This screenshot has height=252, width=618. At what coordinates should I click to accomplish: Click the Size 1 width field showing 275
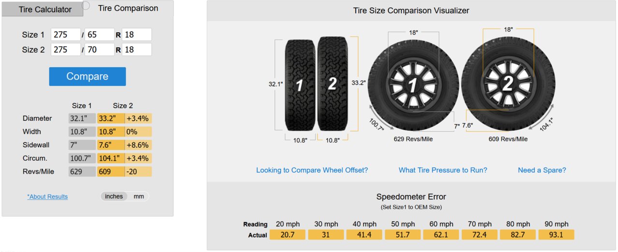coord(66,34)
